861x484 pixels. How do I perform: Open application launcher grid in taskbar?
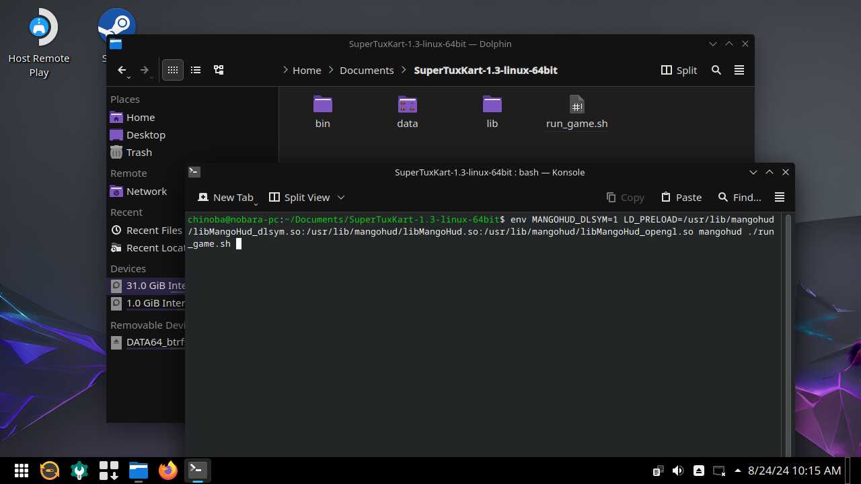point(21,470)
